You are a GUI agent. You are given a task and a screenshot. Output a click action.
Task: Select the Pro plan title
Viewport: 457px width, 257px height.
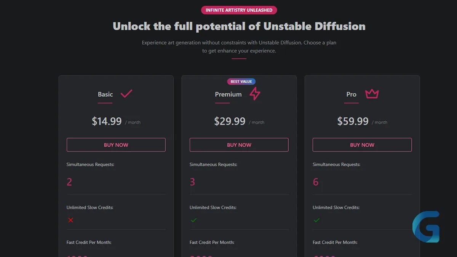click(x=352, y=94)
